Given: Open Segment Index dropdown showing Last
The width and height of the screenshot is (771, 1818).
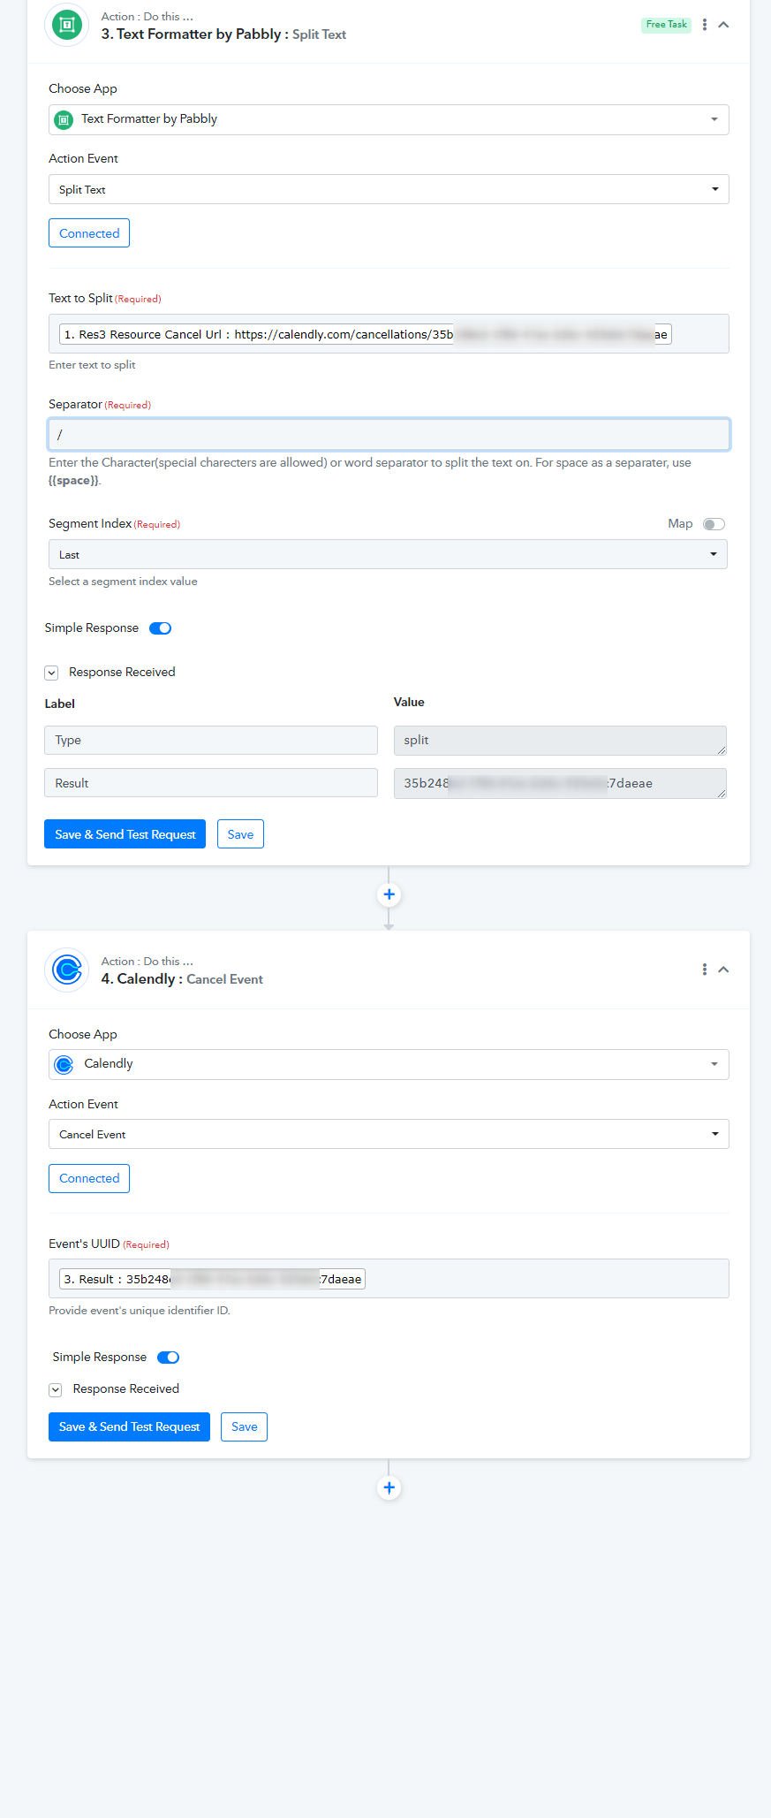Looking at the screenshot, I should tap(388, 554).
